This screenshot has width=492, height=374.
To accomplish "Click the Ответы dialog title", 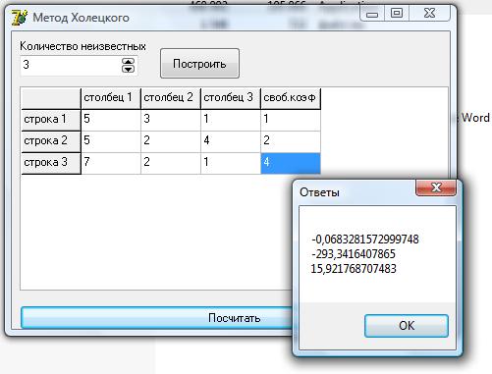I will [319, 192].
